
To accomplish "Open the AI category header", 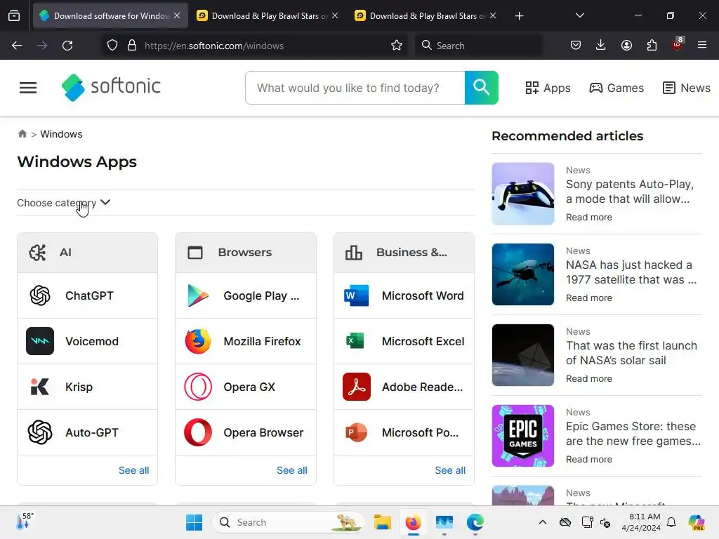I will click(87, 253).
